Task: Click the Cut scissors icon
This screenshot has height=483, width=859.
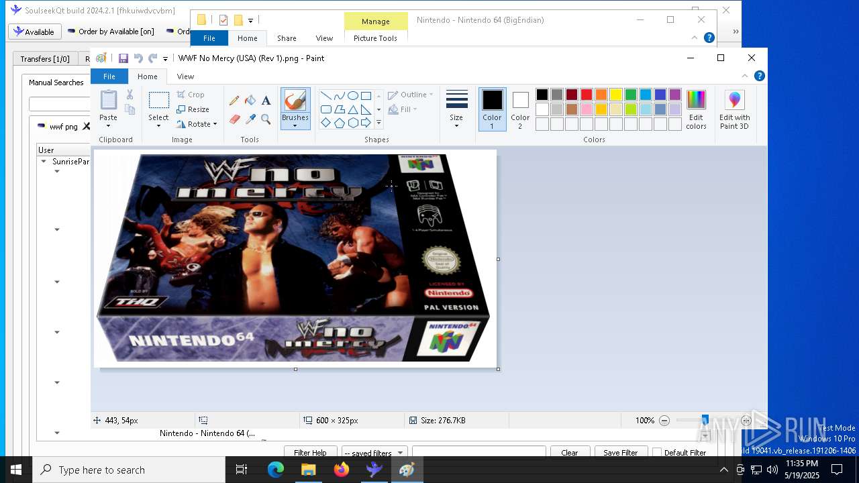Action: [x=130, y=95]
